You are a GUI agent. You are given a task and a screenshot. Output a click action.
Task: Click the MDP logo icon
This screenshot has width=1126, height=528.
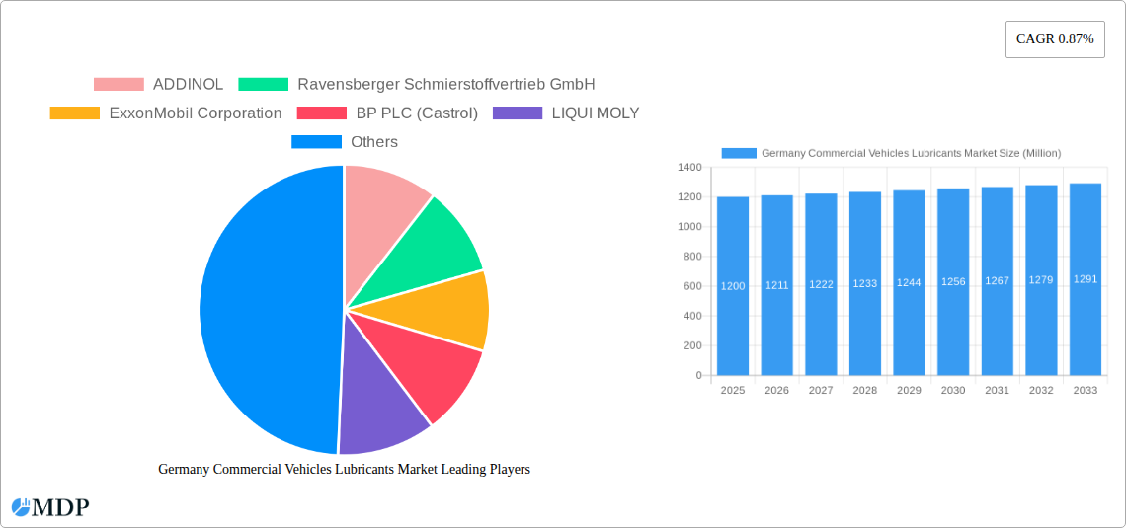pyautogui.click(x=21, y=507)
